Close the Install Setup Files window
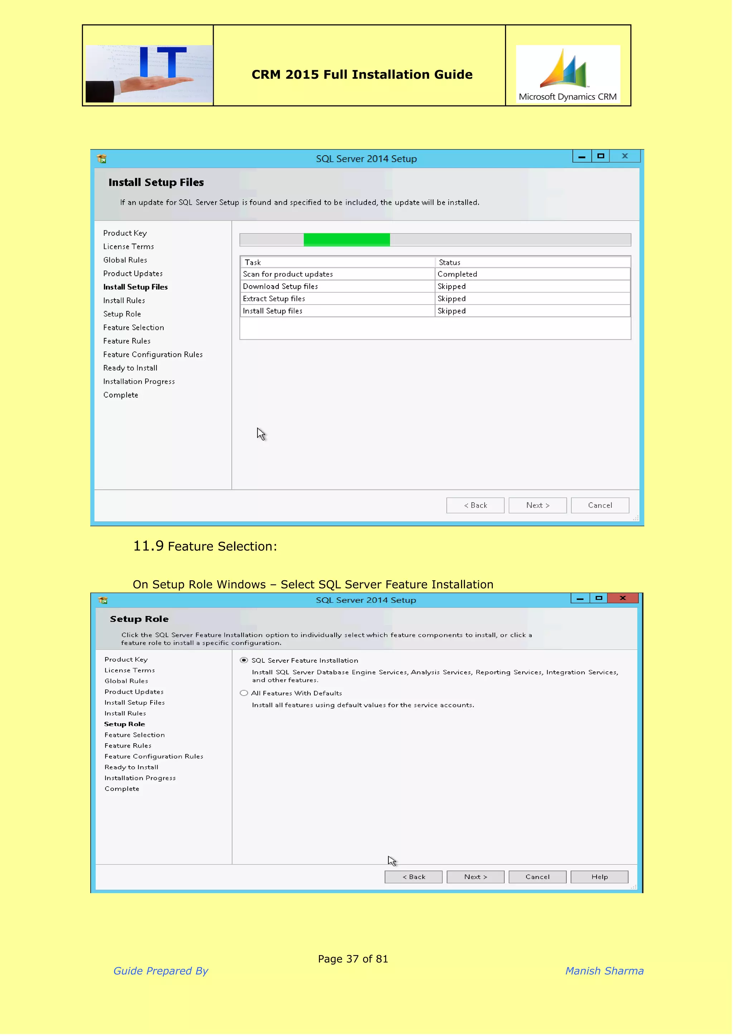733x1036 pixels. pos(626,156)
